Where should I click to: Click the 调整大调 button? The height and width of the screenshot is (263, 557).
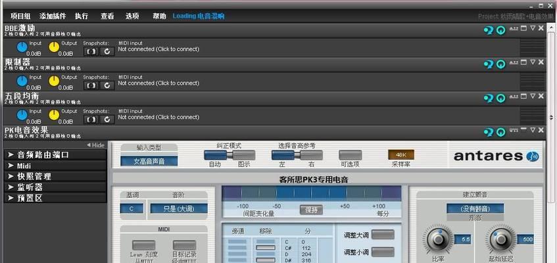tap(383, 235)
